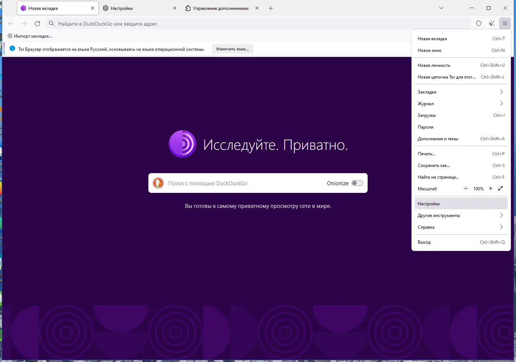
Task: Click the zoom in plus icon
Action: 490,188
